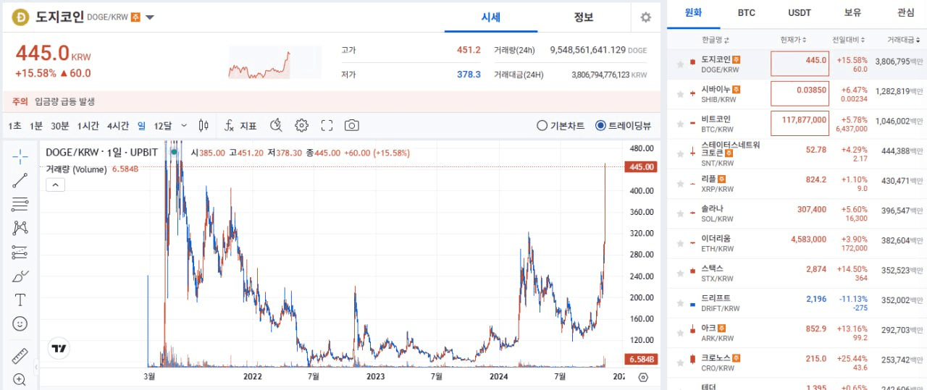Favorite 스테이터스네트워크토큰 with its star

(x=680, y=153)
